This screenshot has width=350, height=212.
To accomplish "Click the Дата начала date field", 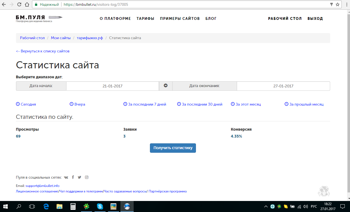I will tap(112, 86).
